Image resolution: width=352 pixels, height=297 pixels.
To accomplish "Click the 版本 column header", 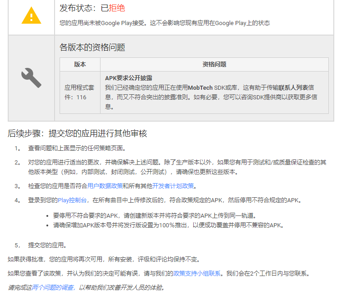I will [x=80, y=65].
